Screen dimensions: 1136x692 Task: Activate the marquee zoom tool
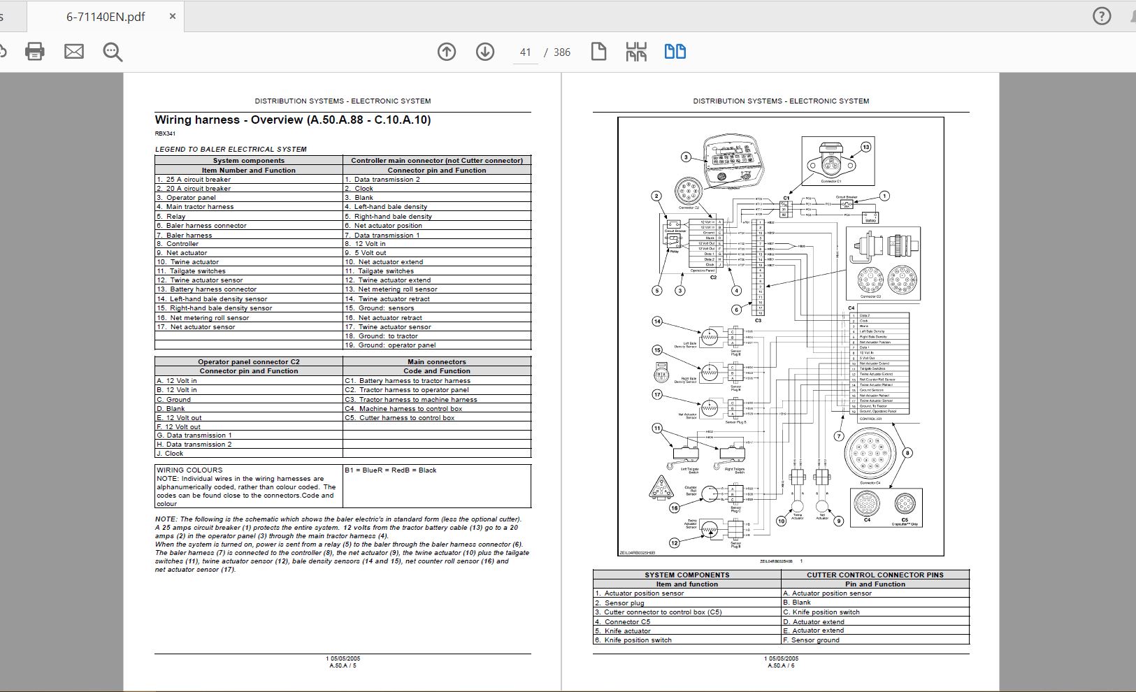pyautogui.click(x=112, y=52)
